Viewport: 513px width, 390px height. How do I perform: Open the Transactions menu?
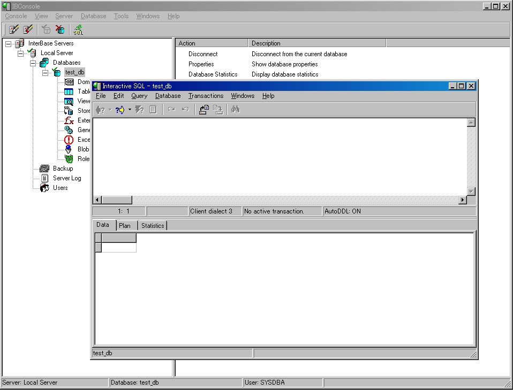click(206, 96)
